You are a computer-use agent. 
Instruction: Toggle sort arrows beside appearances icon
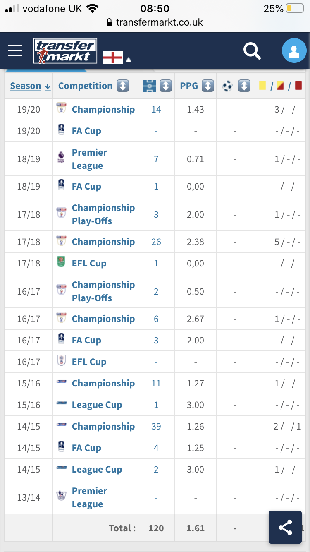point(165,86)
